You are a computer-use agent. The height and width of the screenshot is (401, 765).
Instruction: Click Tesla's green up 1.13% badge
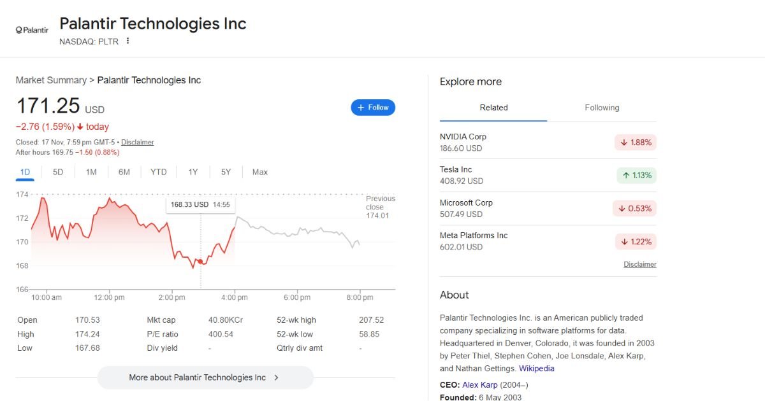coord(636,176)
